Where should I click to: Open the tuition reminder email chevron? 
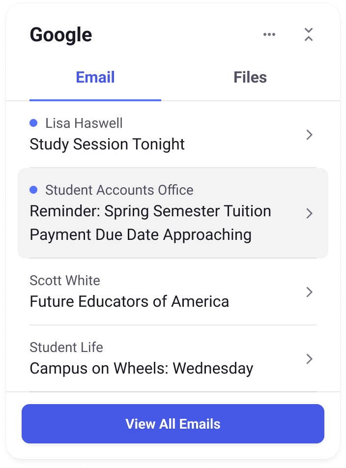[x=309, y=213]
